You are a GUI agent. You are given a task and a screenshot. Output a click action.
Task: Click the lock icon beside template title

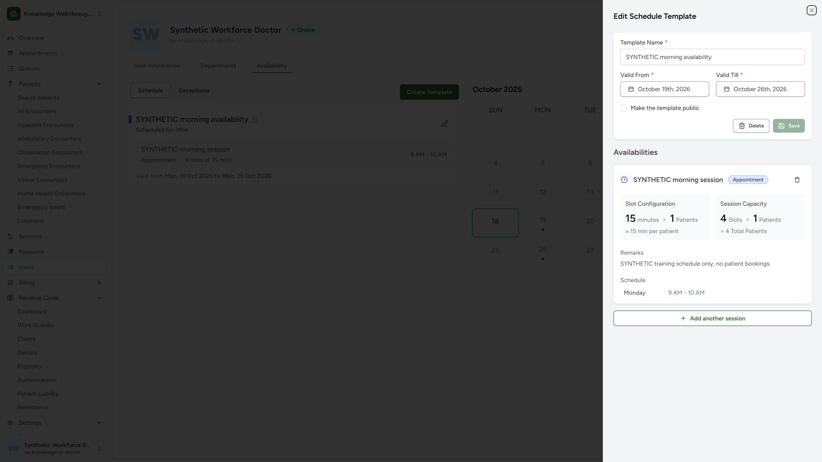tap(255, 120)
